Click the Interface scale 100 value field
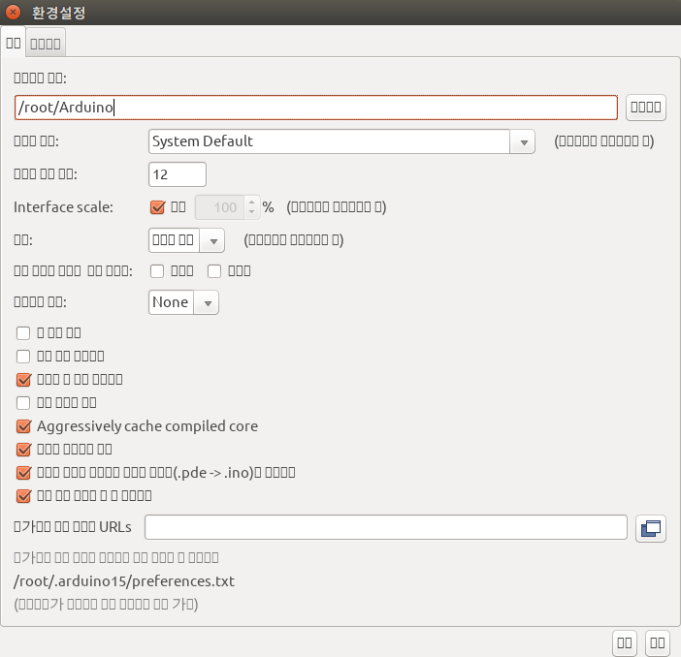The image size is (681, 657). [220, 207]
